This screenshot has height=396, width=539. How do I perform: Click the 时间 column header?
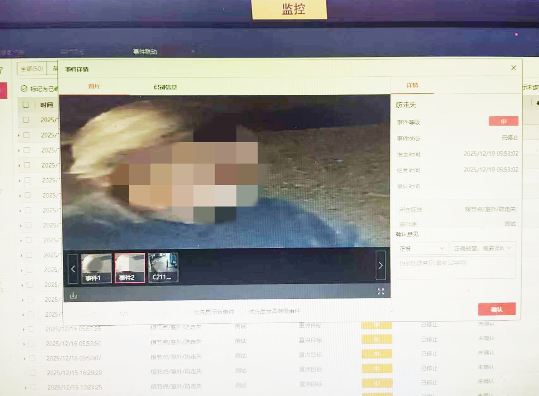(47, 105)
